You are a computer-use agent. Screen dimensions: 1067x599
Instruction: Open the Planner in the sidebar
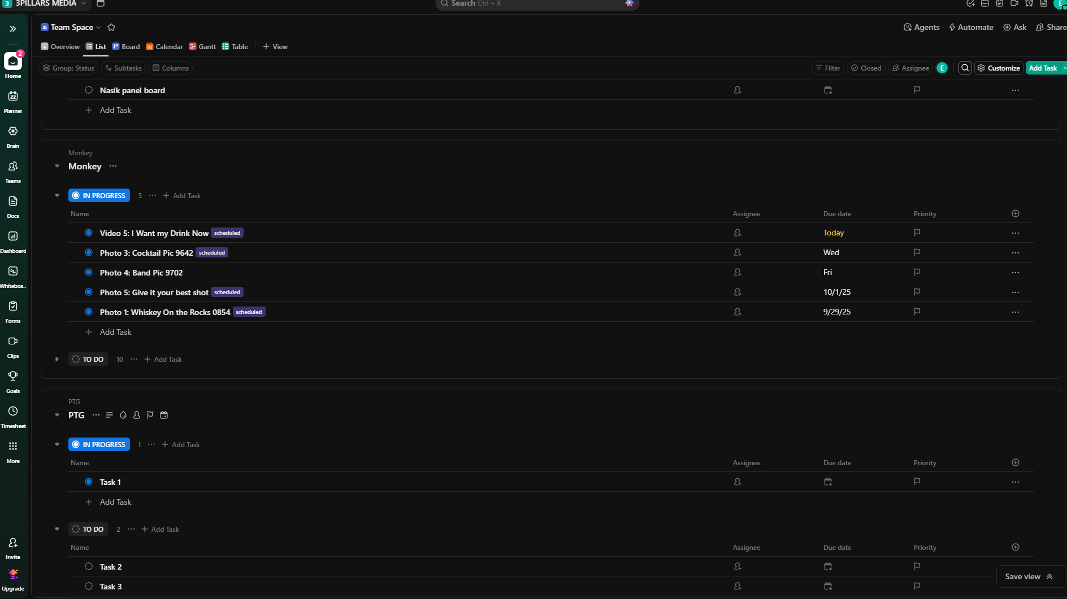13,101
